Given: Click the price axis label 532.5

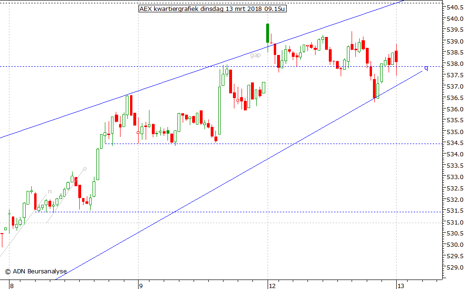Looking at the screenshot, I should 455,189.
